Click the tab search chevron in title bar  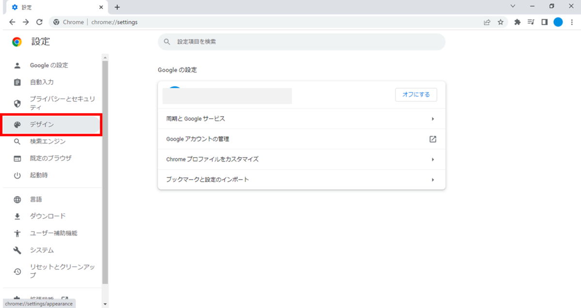click(x=513, y=6)
